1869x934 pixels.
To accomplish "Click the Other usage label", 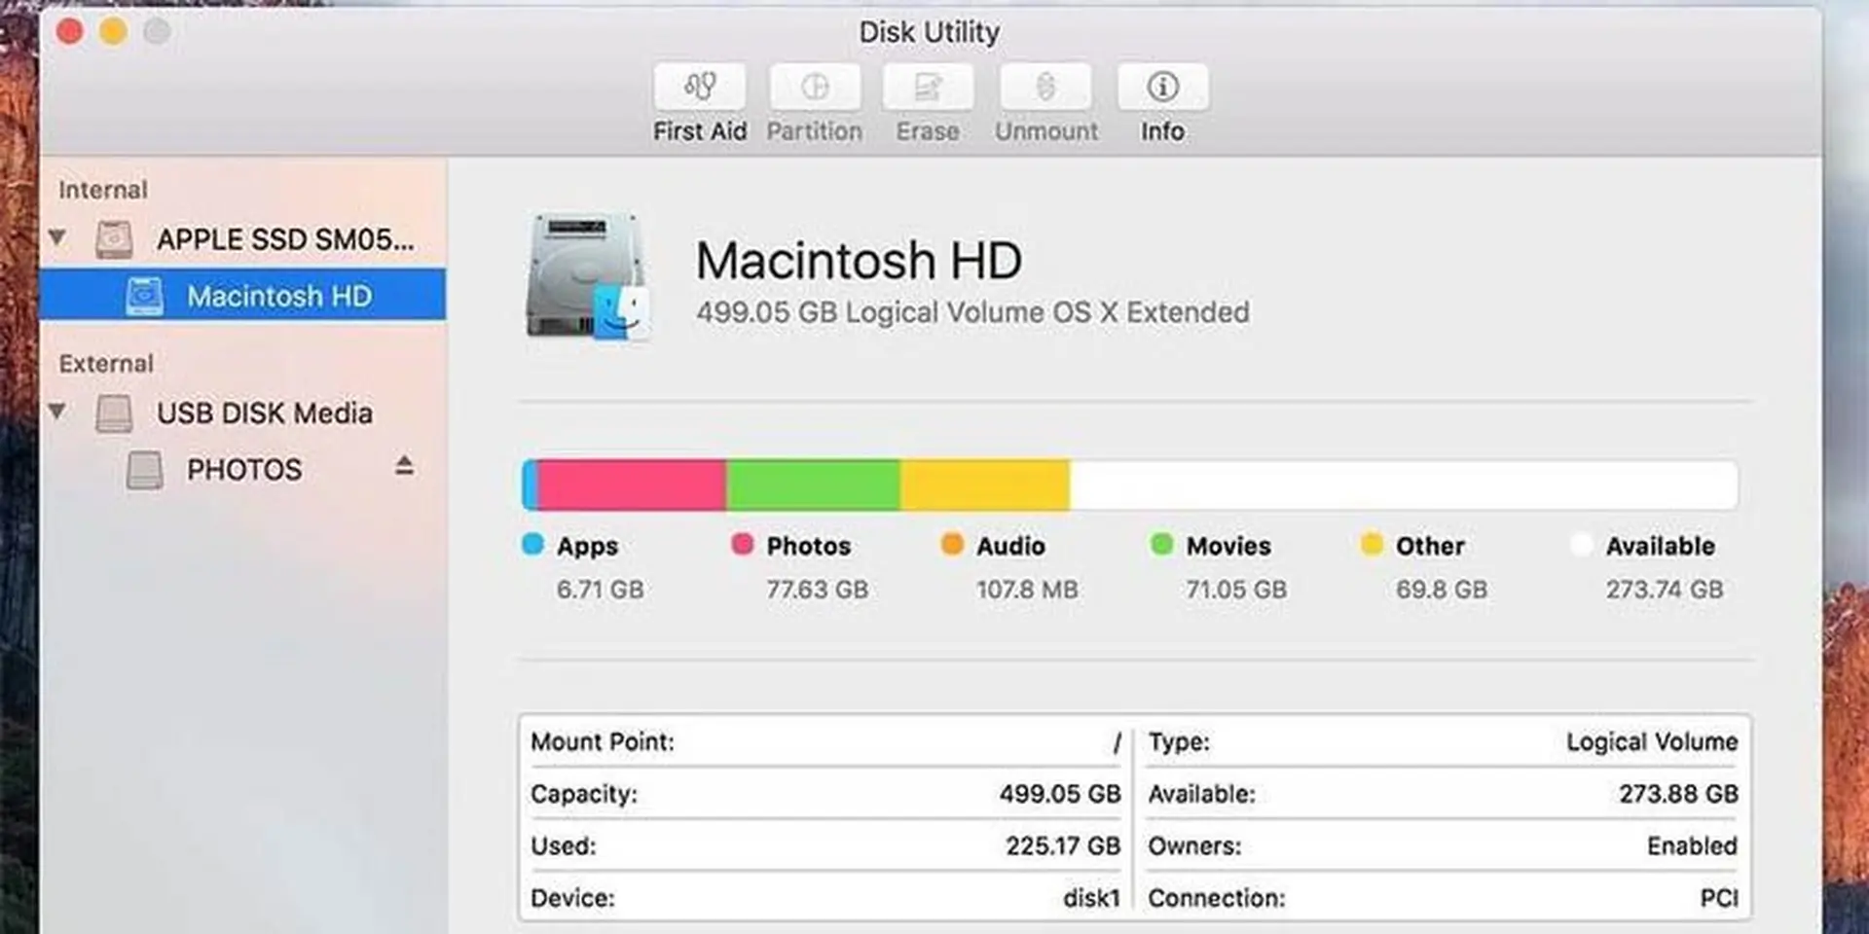I will [1429, 546].
